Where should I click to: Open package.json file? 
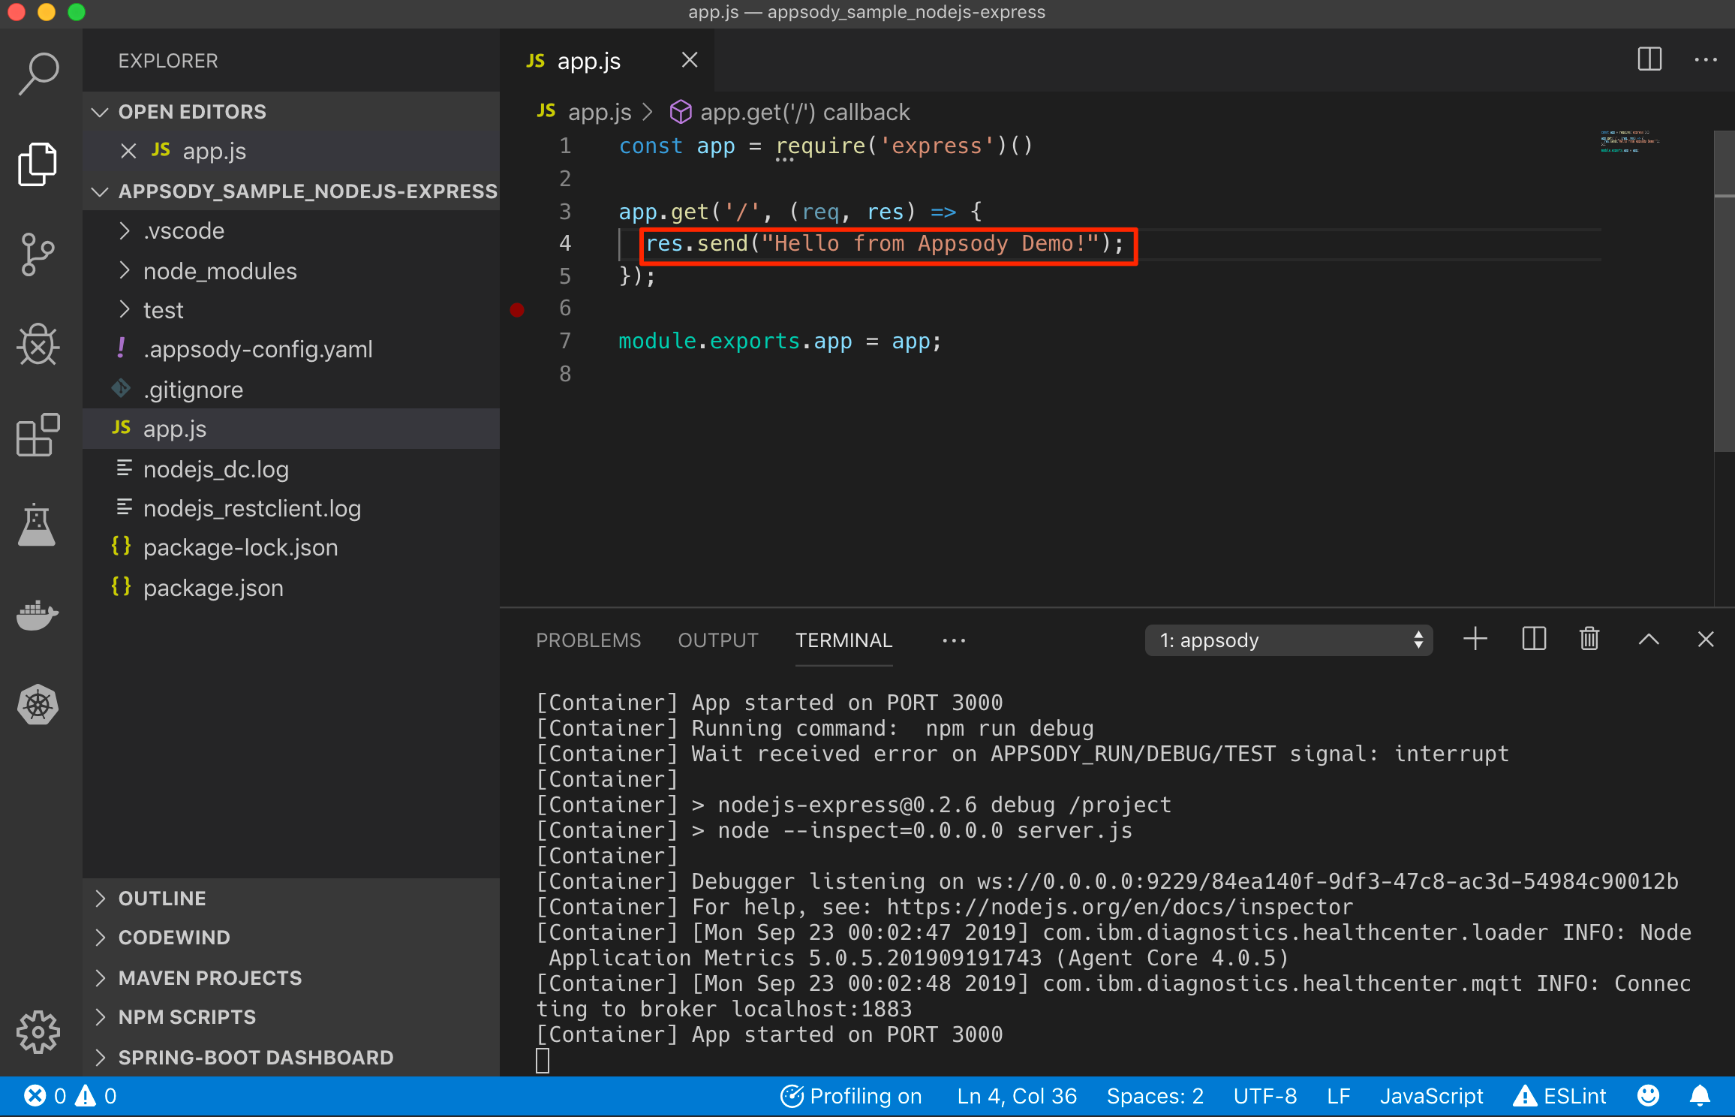click(x=291, y=588)
